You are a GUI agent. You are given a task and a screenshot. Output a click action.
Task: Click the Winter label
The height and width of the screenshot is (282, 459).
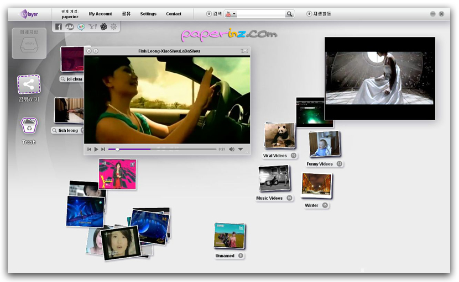pos(311,205)
